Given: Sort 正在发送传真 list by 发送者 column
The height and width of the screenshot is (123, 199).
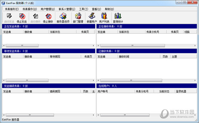Looking at the screenshot, I should [x=13, y=32].
